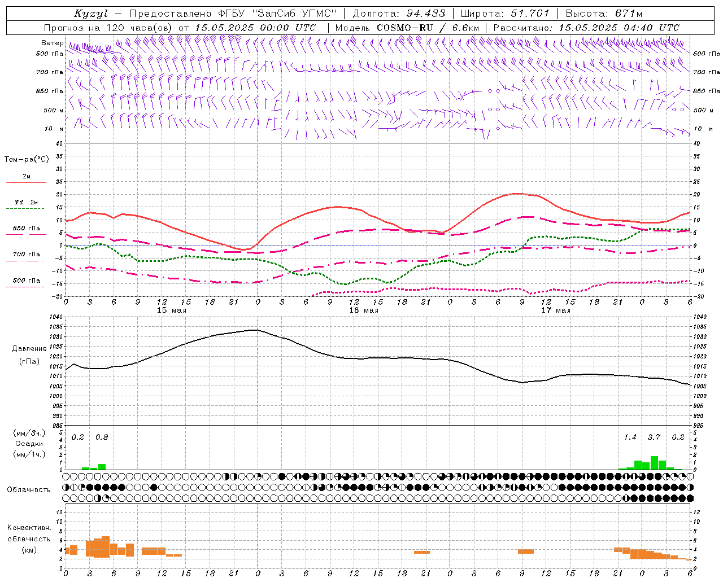723x578 pixels.
Task: Click the 'Прогноз на 120 часа(ов)' forecast text
Action: tap(109, 28)
